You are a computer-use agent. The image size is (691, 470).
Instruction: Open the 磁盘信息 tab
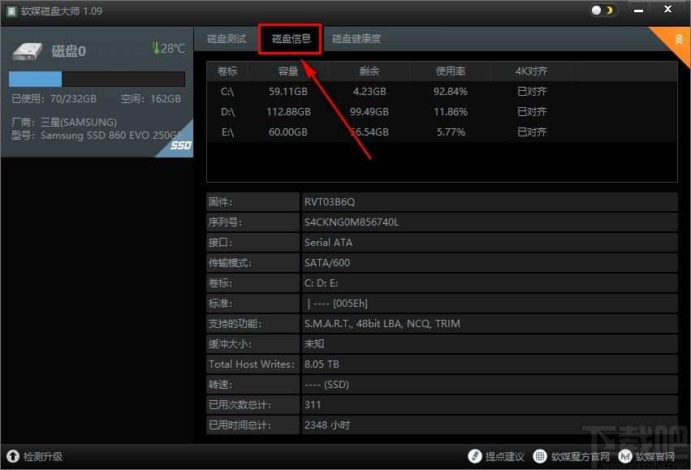[291, 39]
